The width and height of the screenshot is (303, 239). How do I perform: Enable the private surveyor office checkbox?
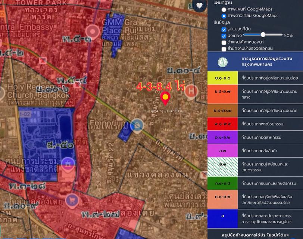(x=224, y=49)
